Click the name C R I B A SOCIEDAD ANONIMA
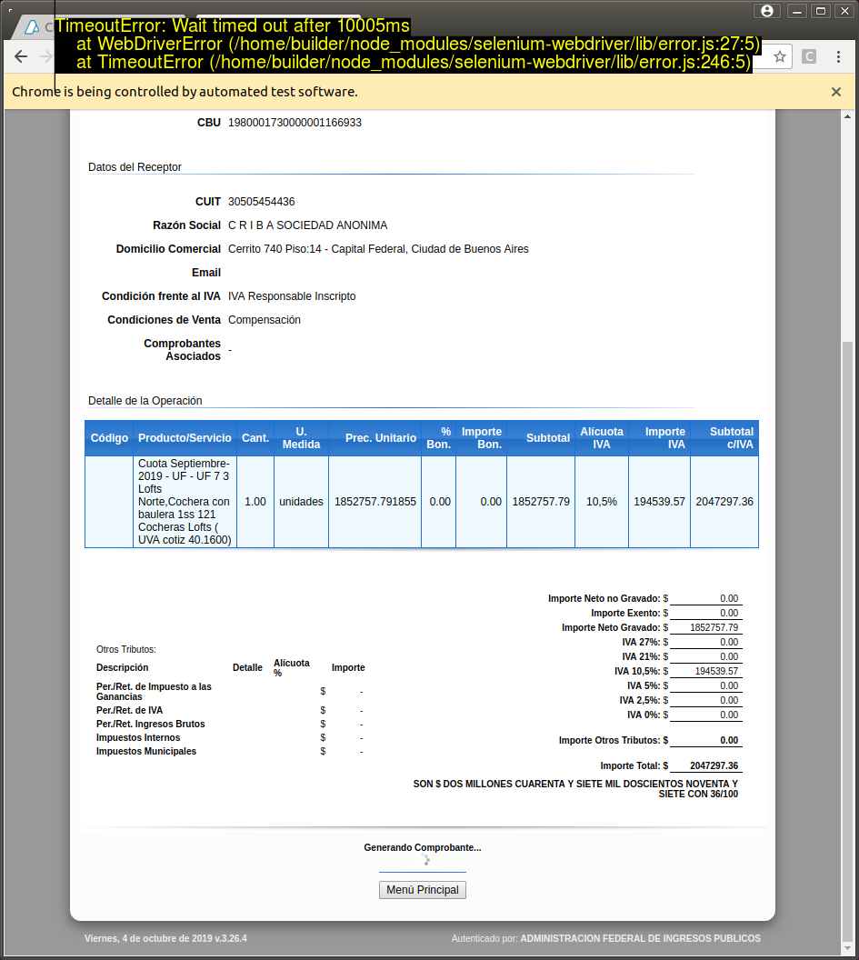This screenshot has height=960, width=859. [x=308, y=225]
